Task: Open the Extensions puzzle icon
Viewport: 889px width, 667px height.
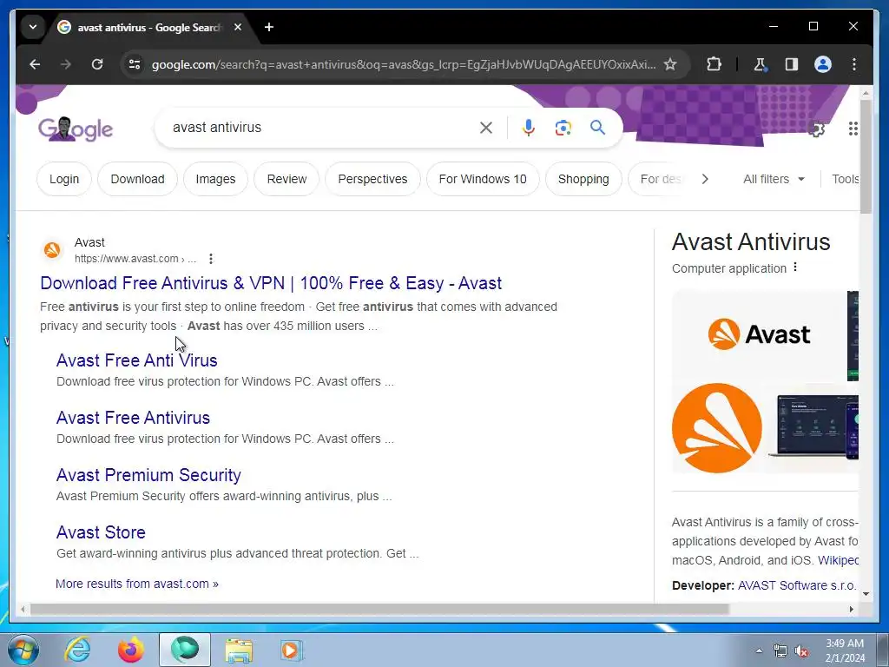Action: click(714, 64)
